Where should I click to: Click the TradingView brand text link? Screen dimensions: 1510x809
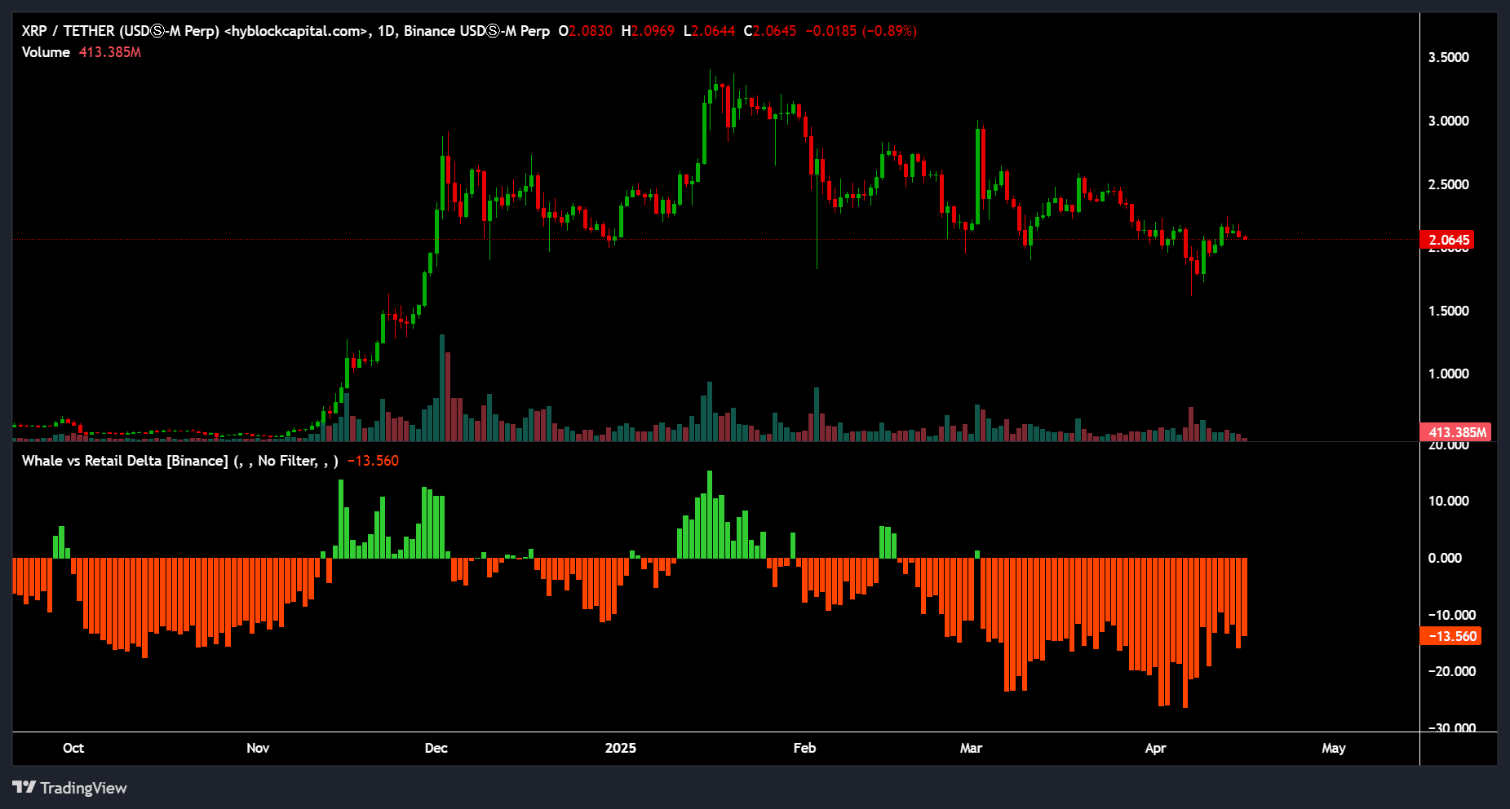pyautogui.click(x=83, y=788)
